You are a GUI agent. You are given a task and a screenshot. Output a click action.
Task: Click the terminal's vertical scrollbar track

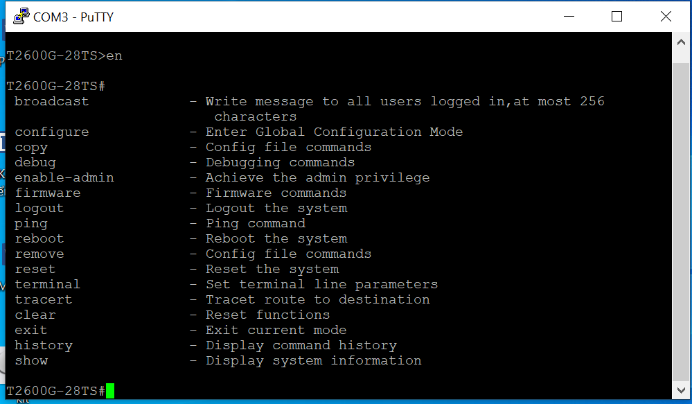tap(681, 208)
